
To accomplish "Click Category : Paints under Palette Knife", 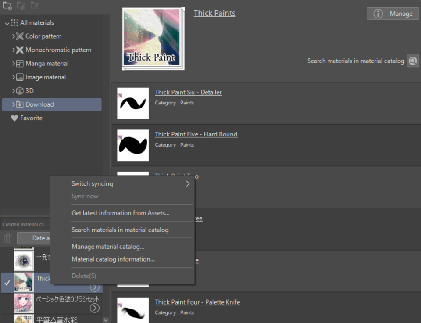I will pos(174,312).
